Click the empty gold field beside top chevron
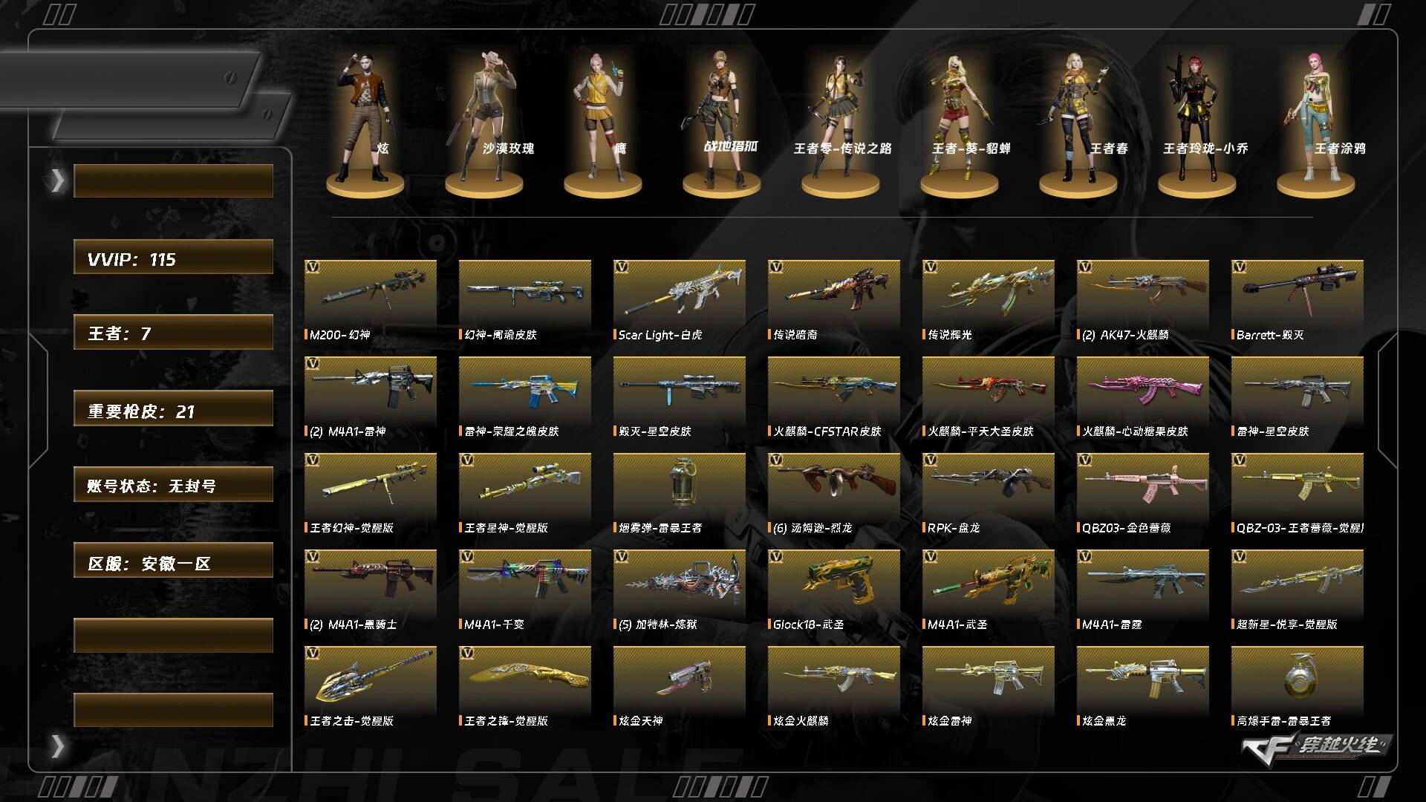This screenshot has width=1426, height=802. click(x=173, y=180)
